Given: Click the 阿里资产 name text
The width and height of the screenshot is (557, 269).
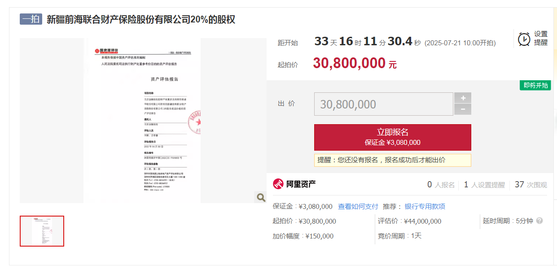Looking at the screenshot, I should point(301,184).
